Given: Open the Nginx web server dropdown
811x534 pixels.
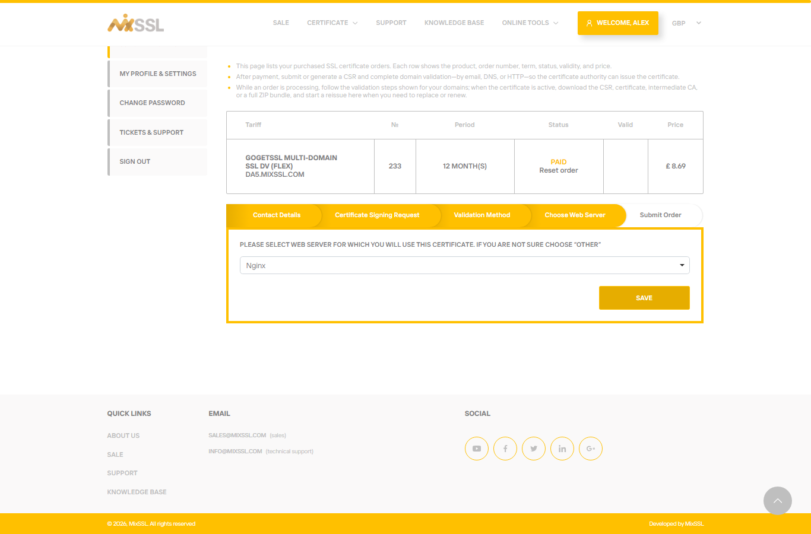Looking at the screenshot, I should (465, 265).
